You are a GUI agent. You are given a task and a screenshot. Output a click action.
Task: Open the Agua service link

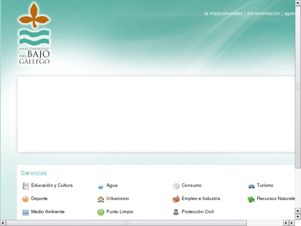(x=112, y=186)
